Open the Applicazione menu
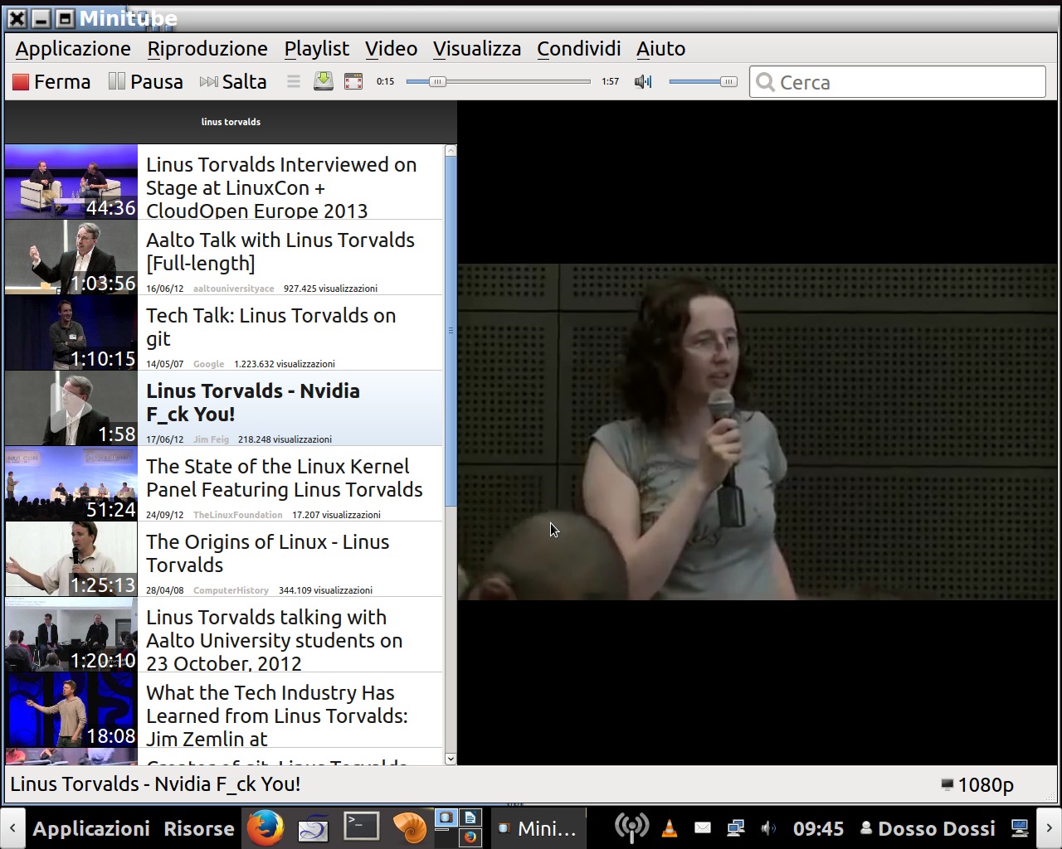This screenshot has width=1062, height=849. coord(73,49)
